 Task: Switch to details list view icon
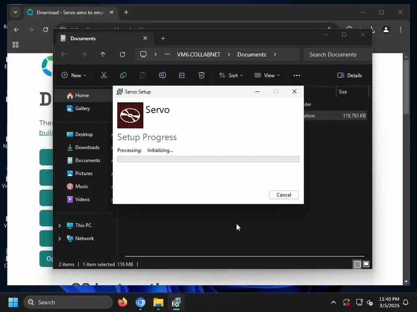(357, 264)
